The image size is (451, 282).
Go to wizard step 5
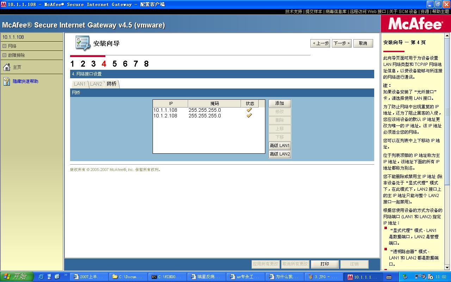click(x=115, y=64)
